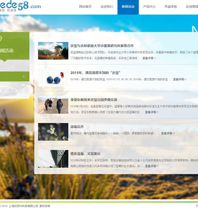Click the university building thumbnail

(x=53, y=51)
